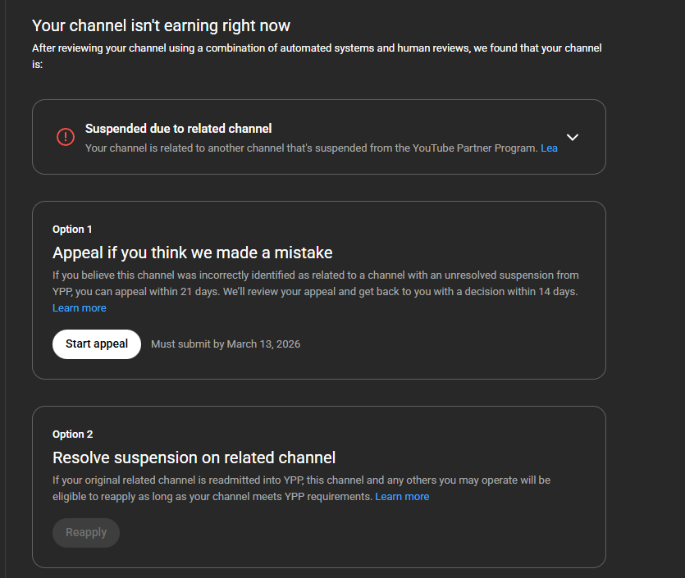
Task: Click the 'appeal within 21 days' paragraph
Action: point(315,284)
